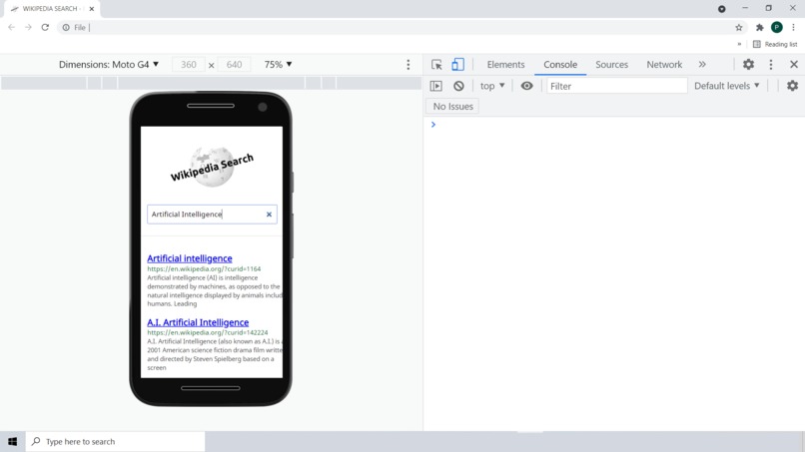This screenshot has height=452, width=805.
Task: Focus the console Filter field
Action: point(616,86)
